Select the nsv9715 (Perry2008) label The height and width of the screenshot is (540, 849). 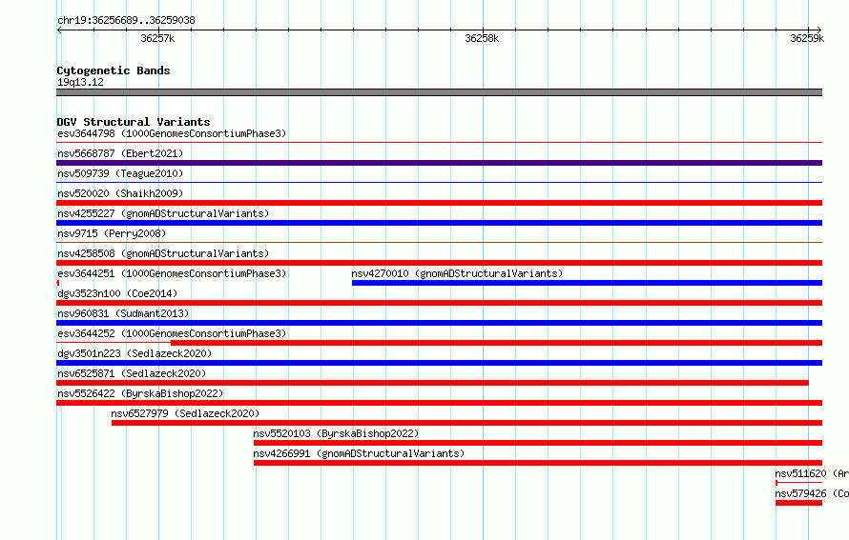click(x=112, y=233)
